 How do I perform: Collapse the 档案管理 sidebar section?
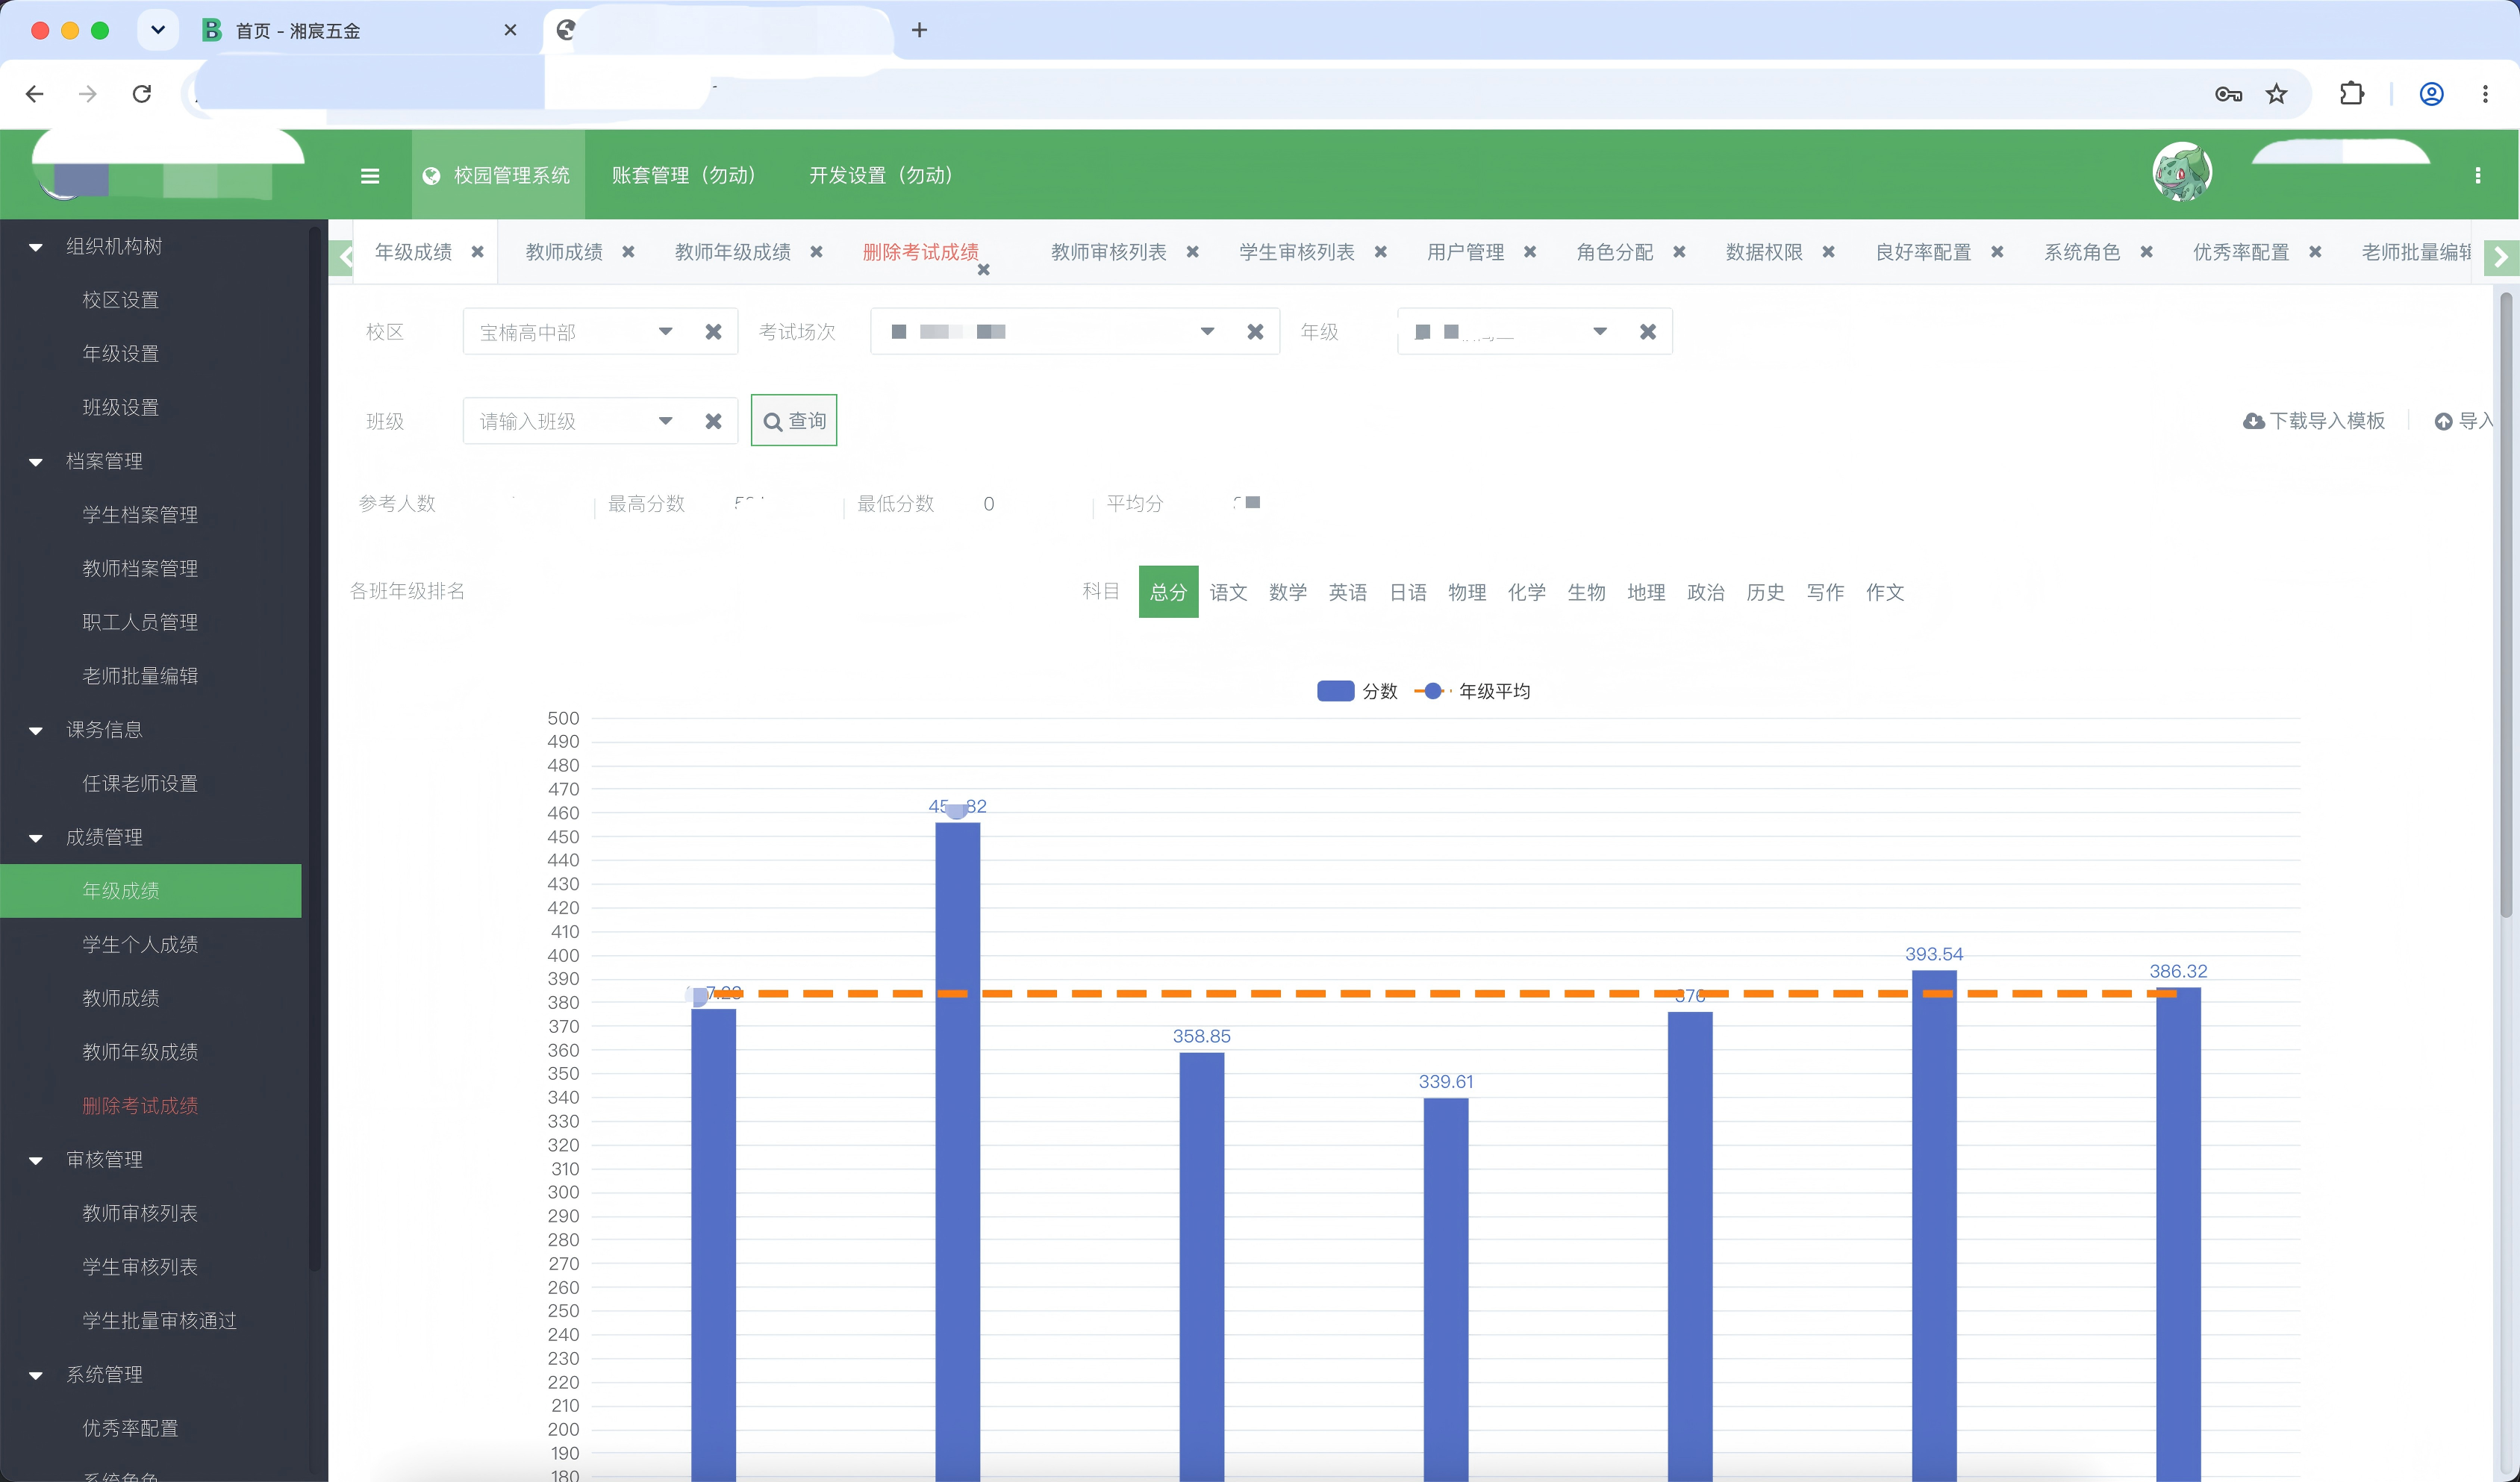pos(36,462)
